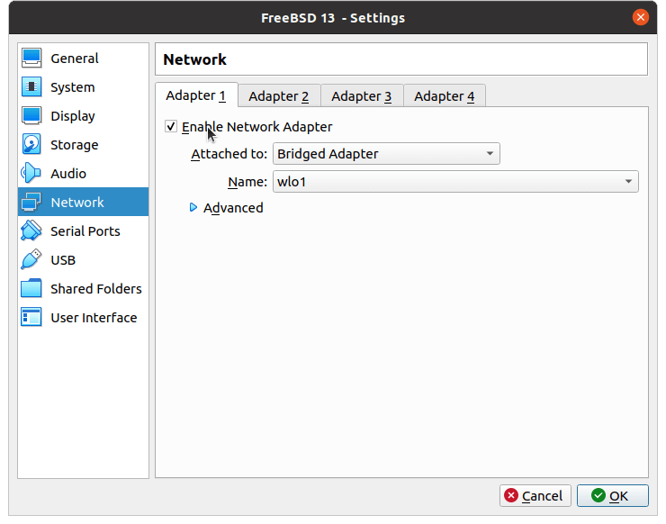Switch to Adapter 3 tab
The image size is (666, 524).
click(362, 96)
